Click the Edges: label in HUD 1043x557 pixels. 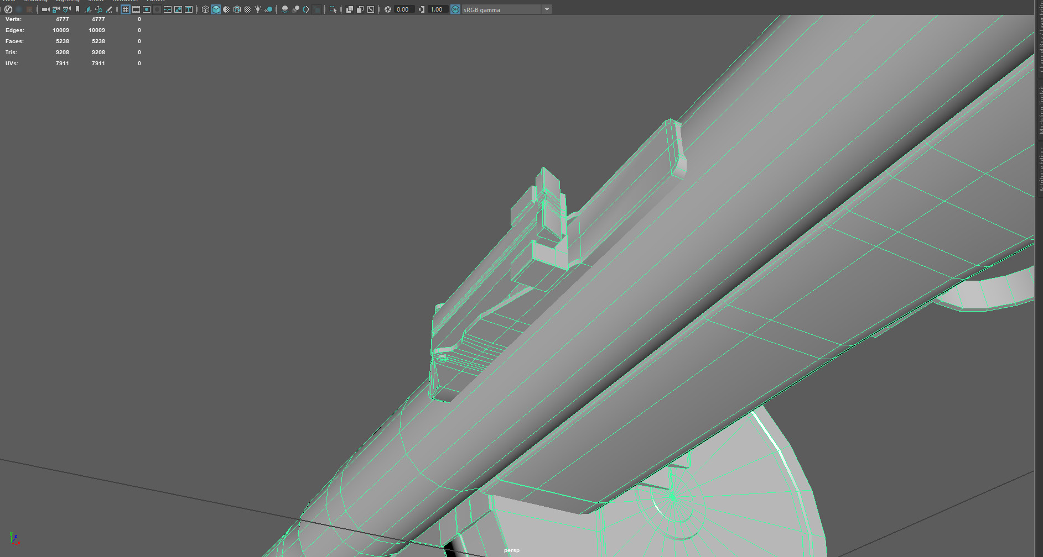[15, 30]
